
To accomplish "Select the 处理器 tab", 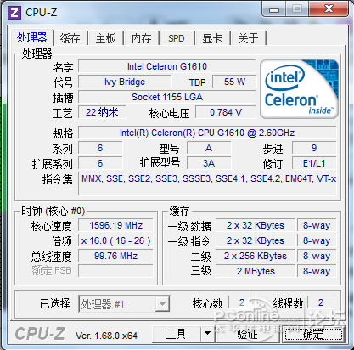I will click(x=31, y=37).
